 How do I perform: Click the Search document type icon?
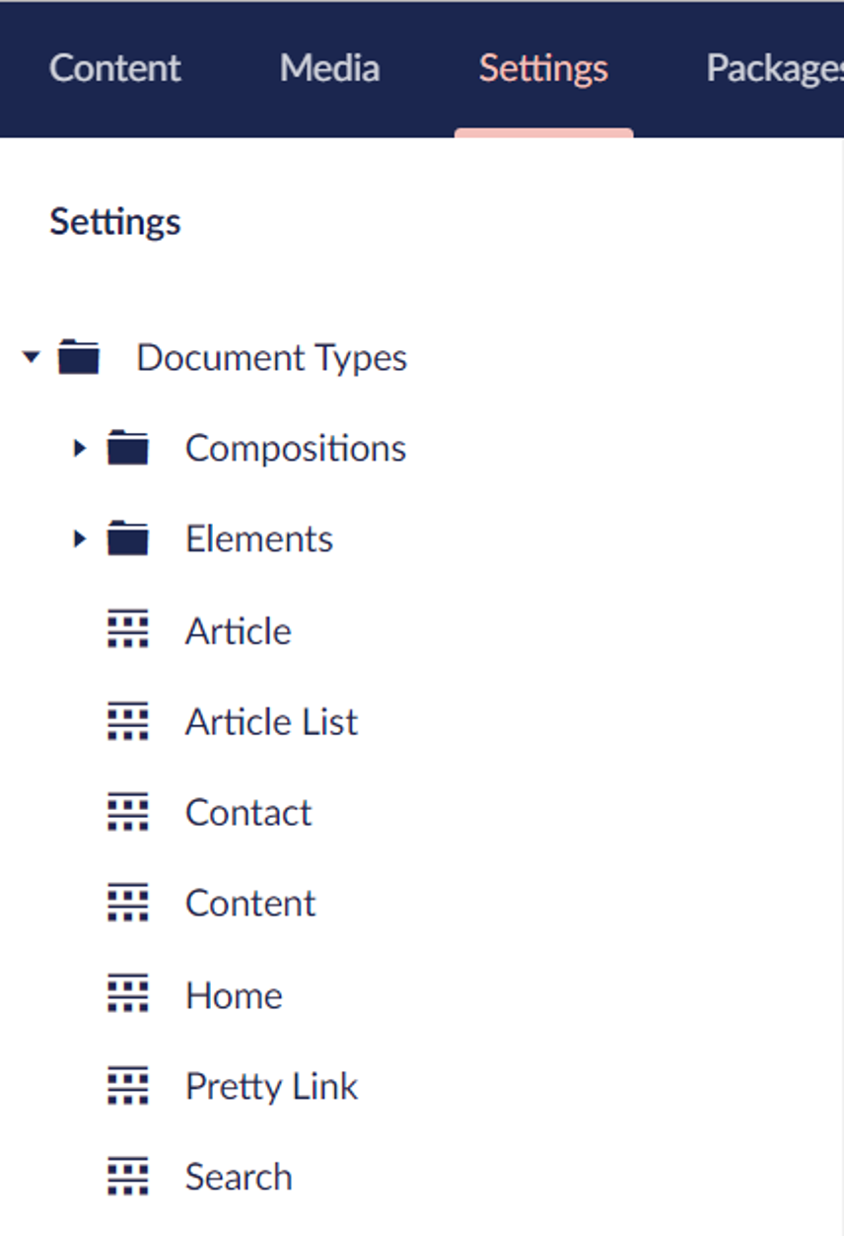[127, 1177]
